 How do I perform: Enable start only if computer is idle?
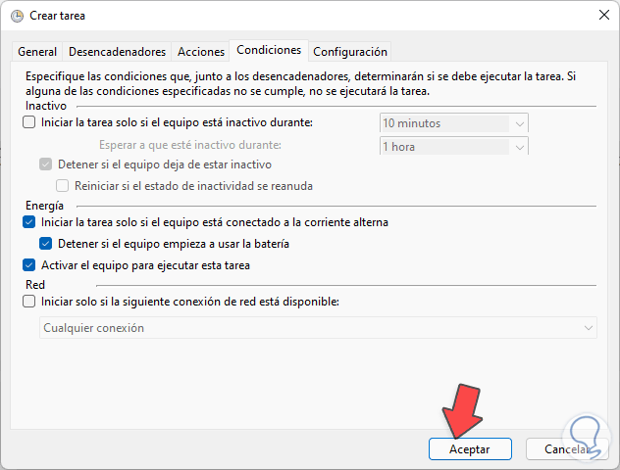click(x=27, y=123)
